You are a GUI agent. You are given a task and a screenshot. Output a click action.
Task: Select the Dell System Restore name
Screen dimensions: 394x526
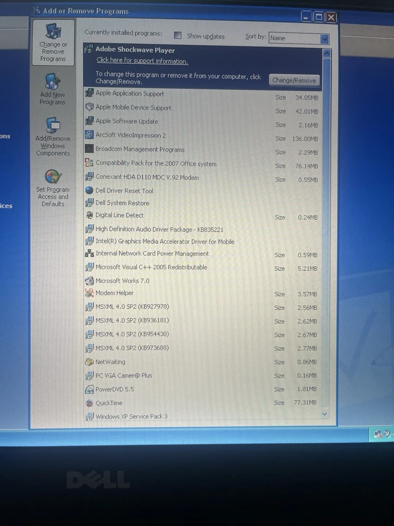[x=122, y=203]
